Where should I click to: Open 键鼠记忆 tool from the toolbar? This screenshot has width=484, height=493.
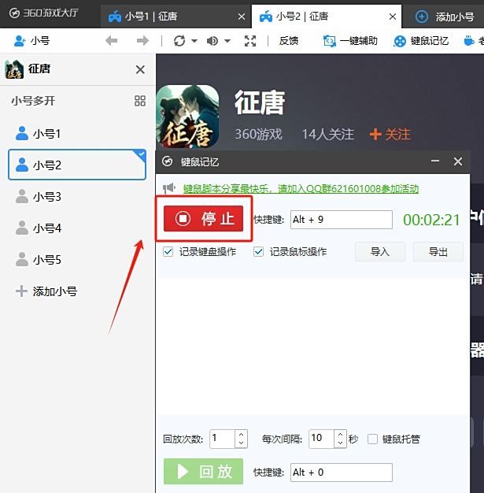(422, 41)
